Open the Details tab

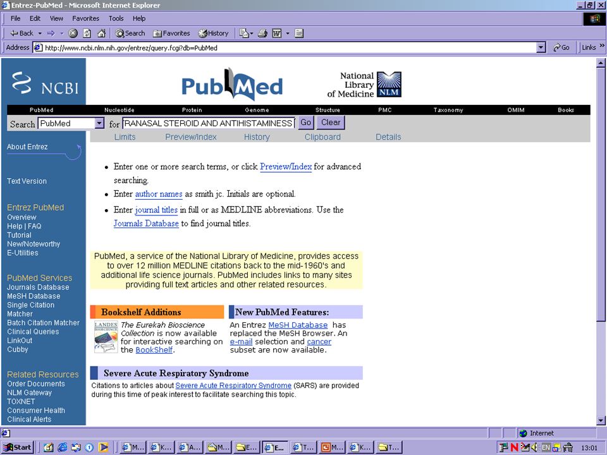pyautogui.click(x=388, y=137)
